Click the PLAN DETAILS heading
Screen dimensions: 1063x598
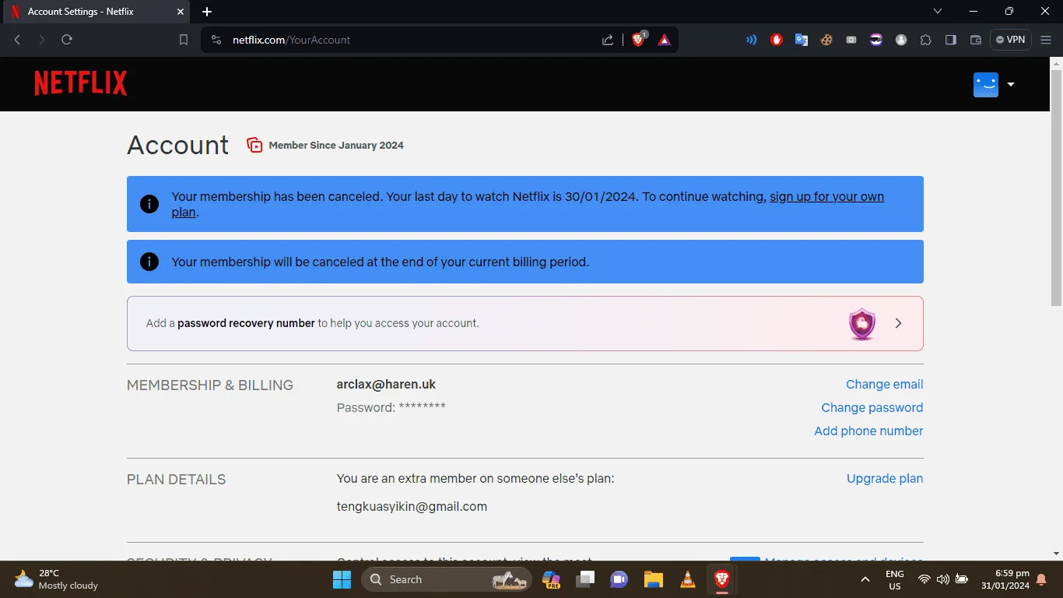176,480
